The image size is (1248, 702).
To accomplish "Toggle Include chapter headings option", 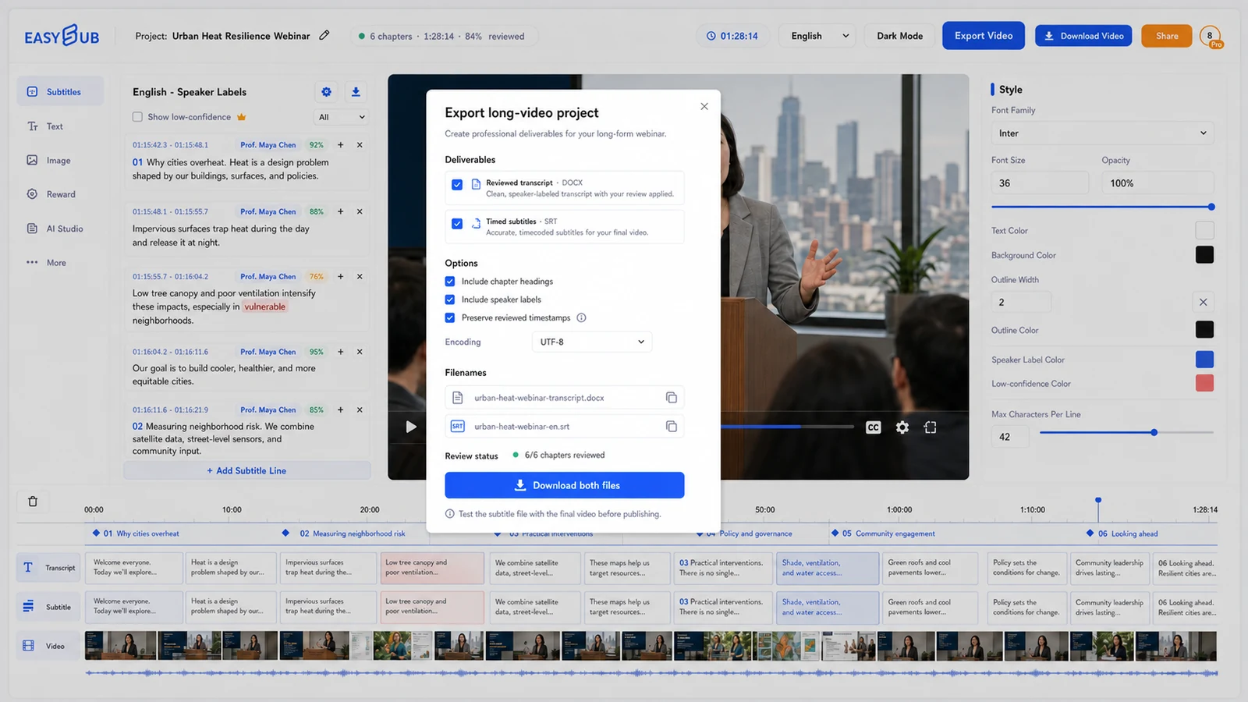I will 450,282.
